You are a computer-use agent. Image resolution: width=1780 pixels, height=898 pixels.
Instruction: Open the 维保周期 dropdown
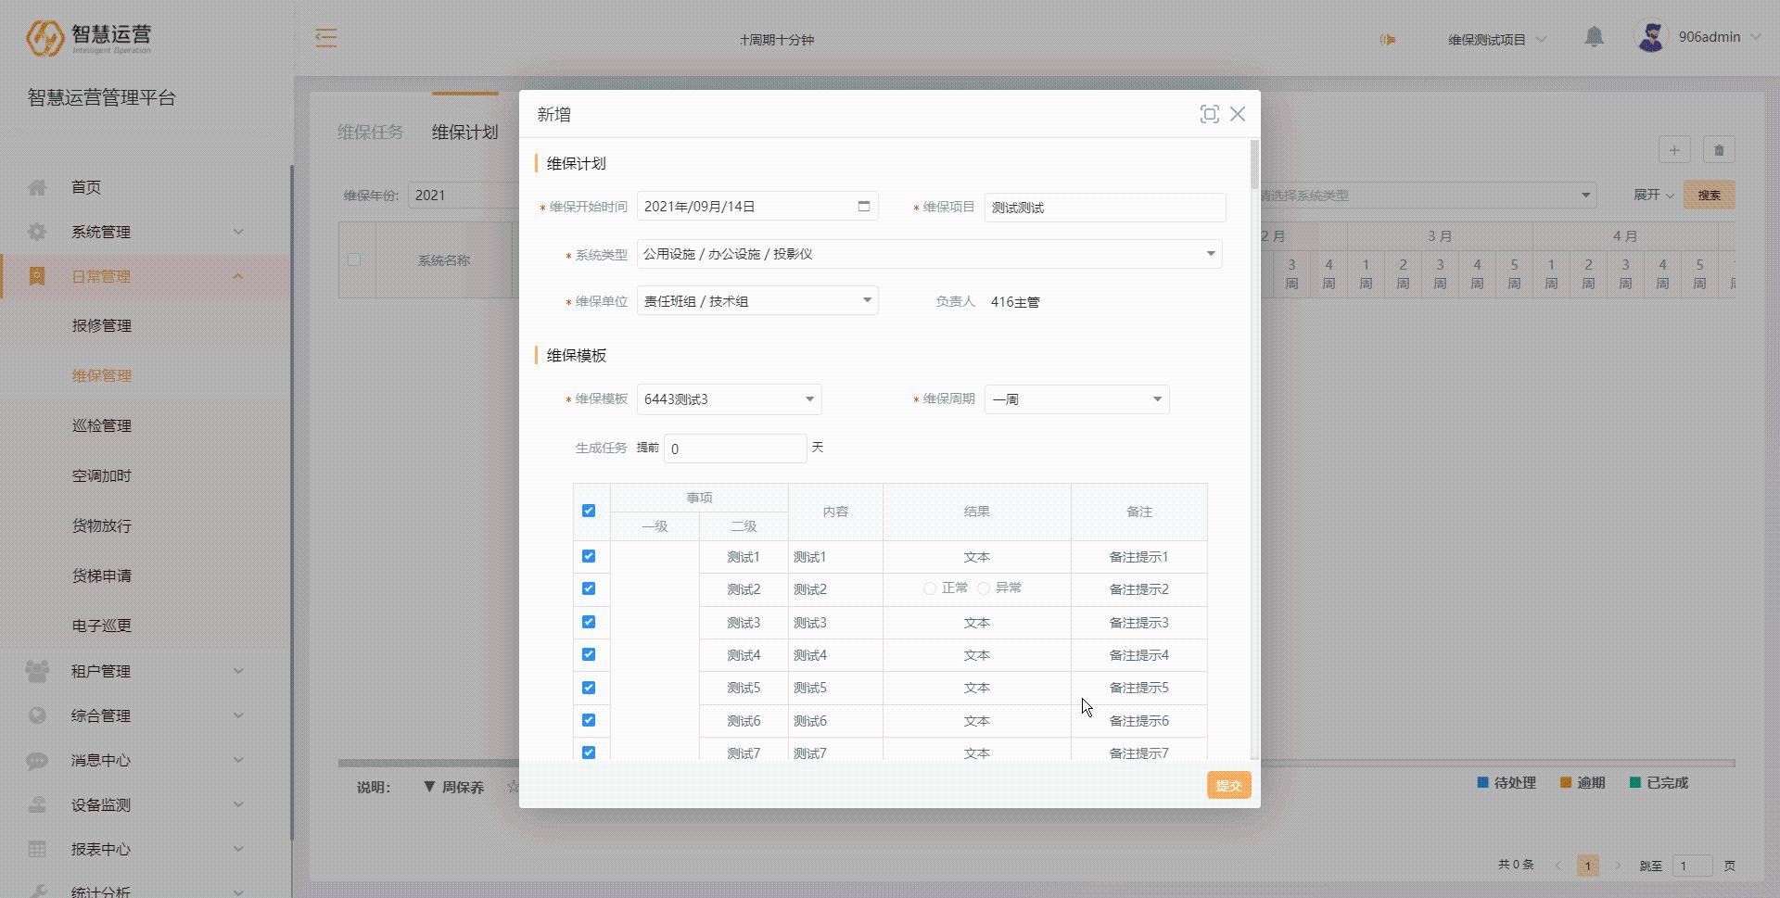click(1076, 399)
